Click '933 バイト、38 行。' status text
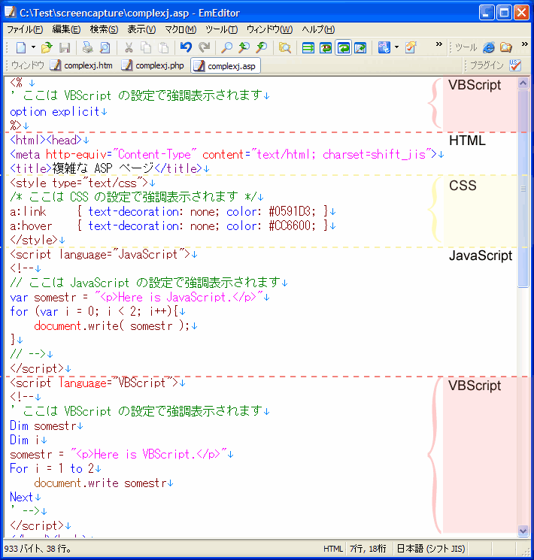The image size is (534, 560). point(38,549)
